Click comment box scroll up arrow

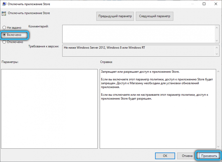pos(217,27)
